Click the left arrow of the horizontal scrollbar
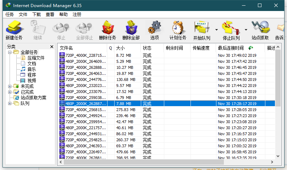287x170 pixels. coord(61,162)
